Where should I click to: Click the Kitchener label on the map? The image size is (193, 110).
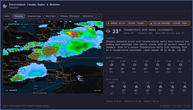coord(15,61)
